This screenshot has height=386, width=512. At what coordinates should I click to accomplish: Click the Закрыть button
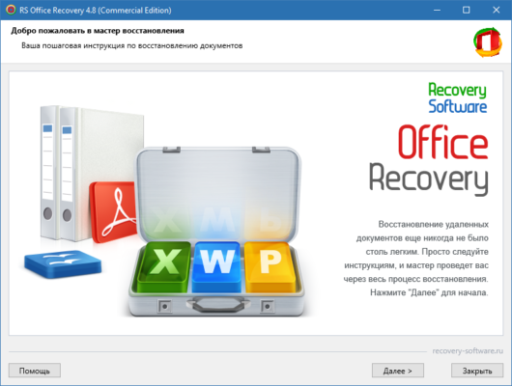pos(477,371)
